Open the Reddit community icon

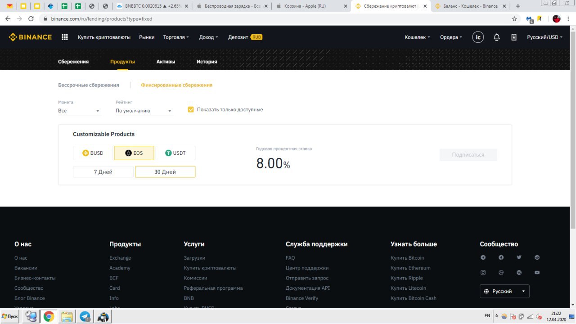(x=537, y=257)
